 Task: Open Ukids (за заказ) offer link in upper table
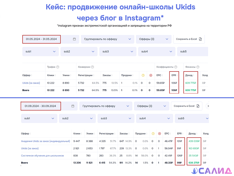click(x=31, y=83)
